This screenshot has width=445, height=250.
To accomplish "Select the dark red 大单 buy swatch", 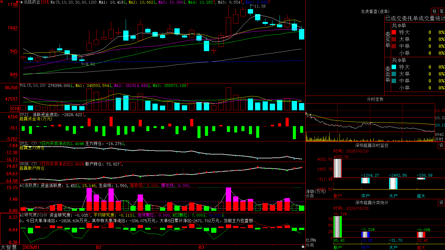I will coord(394,39).
